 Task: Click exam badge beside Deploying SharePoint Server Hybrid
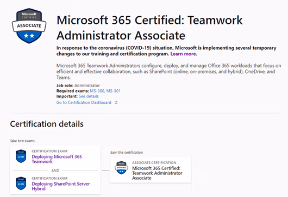click(x=21, y=183)
